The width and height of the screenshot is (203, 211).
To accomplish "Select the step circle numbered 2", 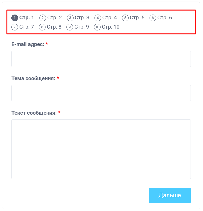I will (x=43, y=18).
